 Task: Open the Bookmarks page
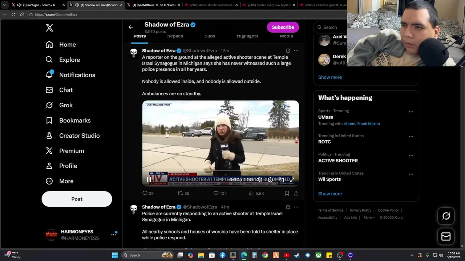click(68, 120)
